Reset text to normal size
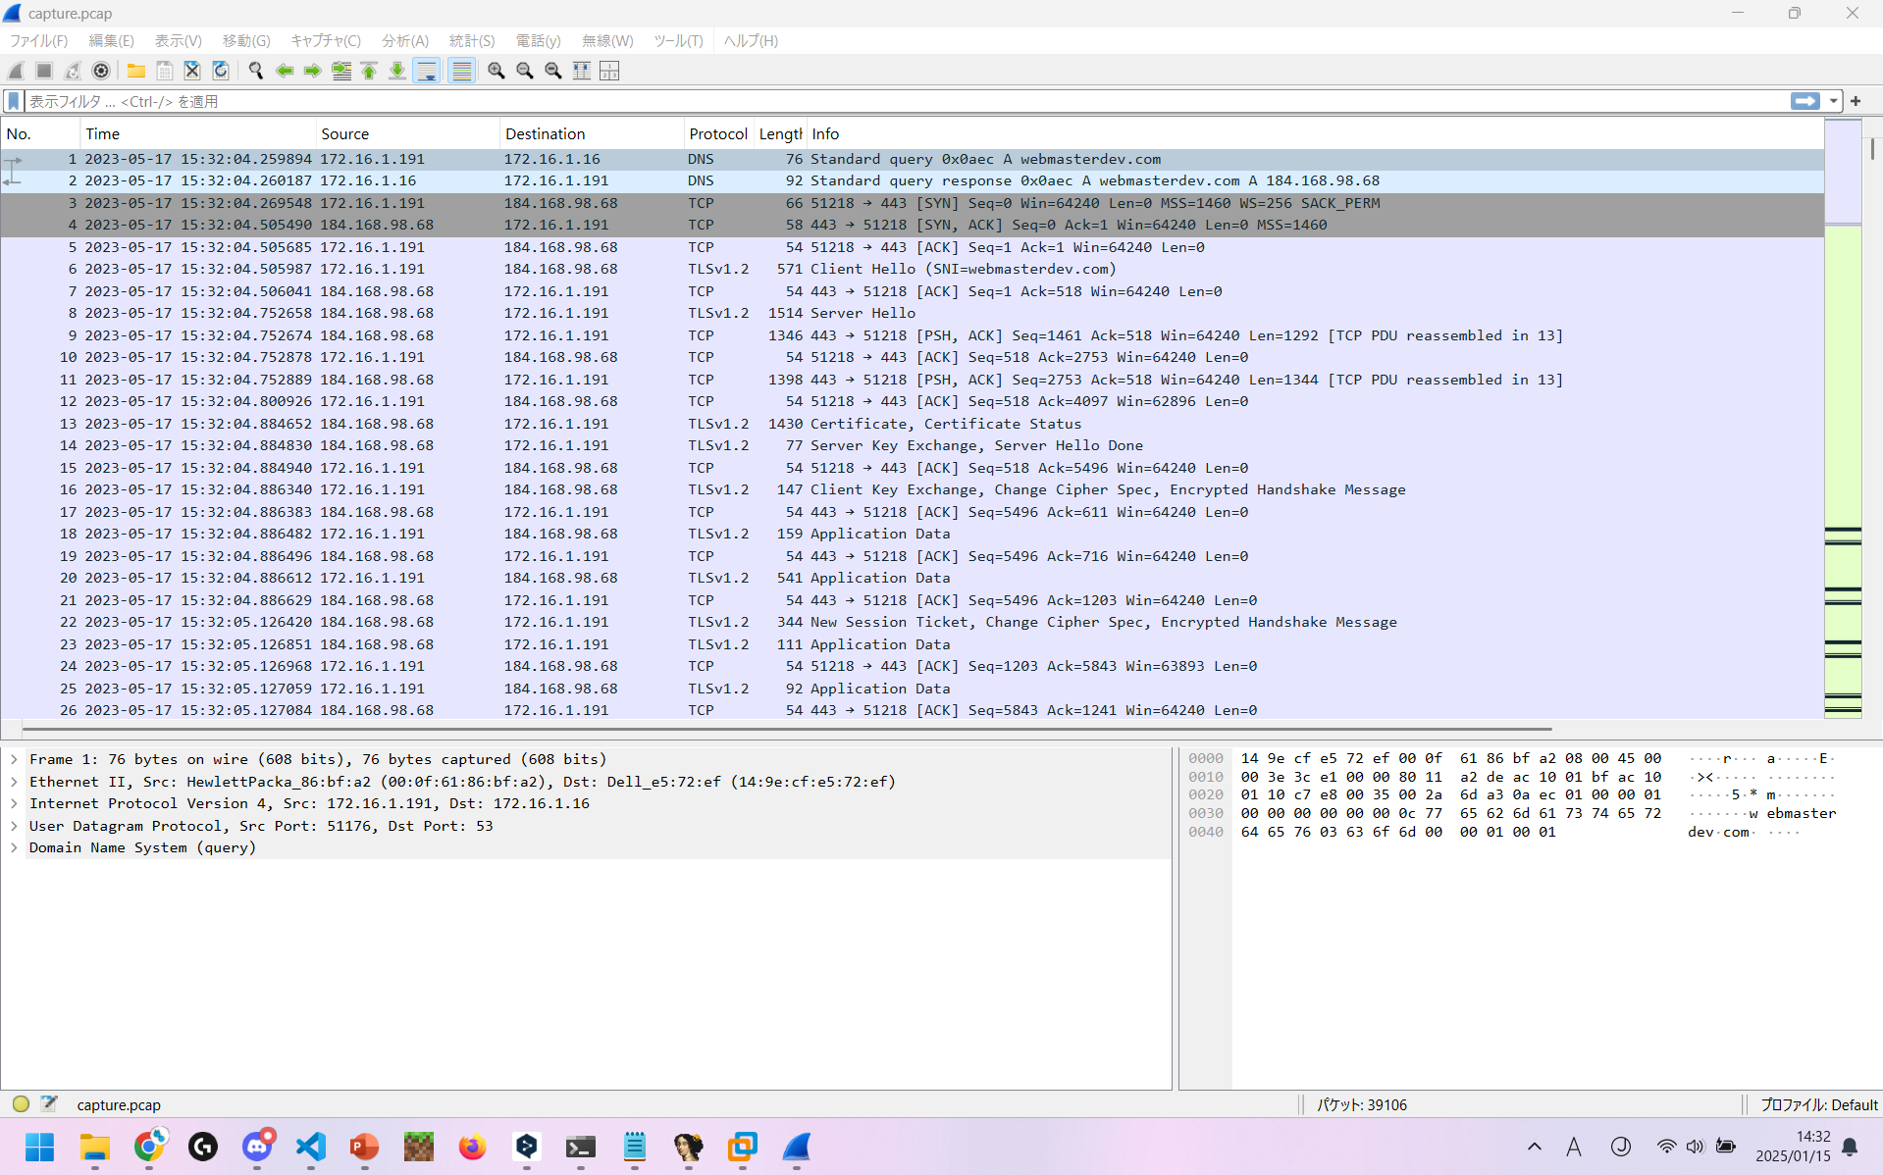The image size is (1883, 1175). (553, 71)
